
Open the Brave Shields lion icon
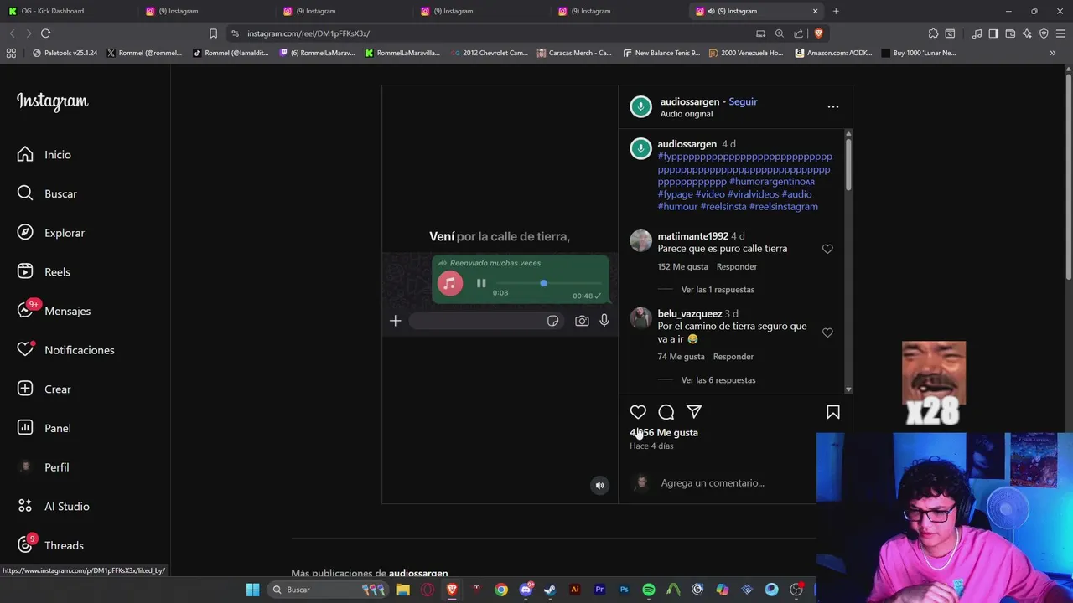(819, 33)
